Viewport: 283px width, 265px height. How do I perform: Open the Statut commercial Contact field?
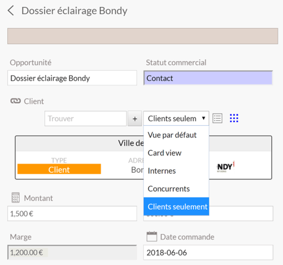coord(208,78)
